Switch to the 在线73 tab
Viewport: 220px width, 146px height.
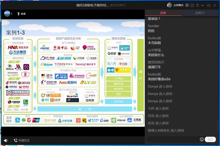[200, 13]
